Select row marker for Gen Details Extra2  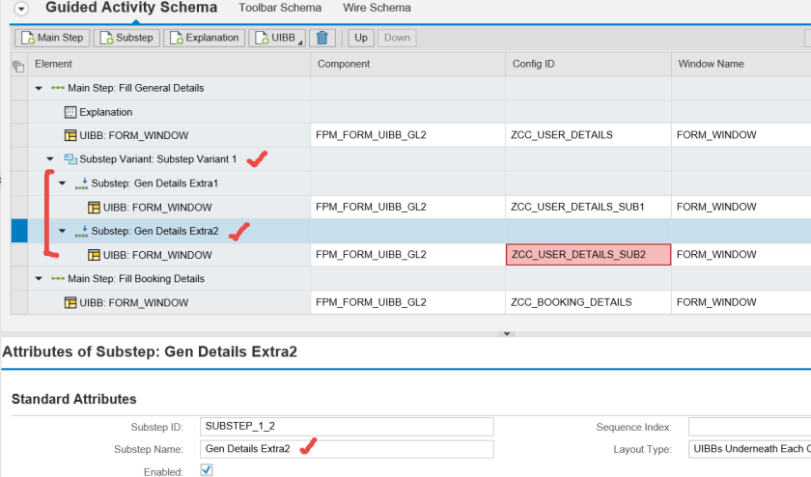[19, 231]
